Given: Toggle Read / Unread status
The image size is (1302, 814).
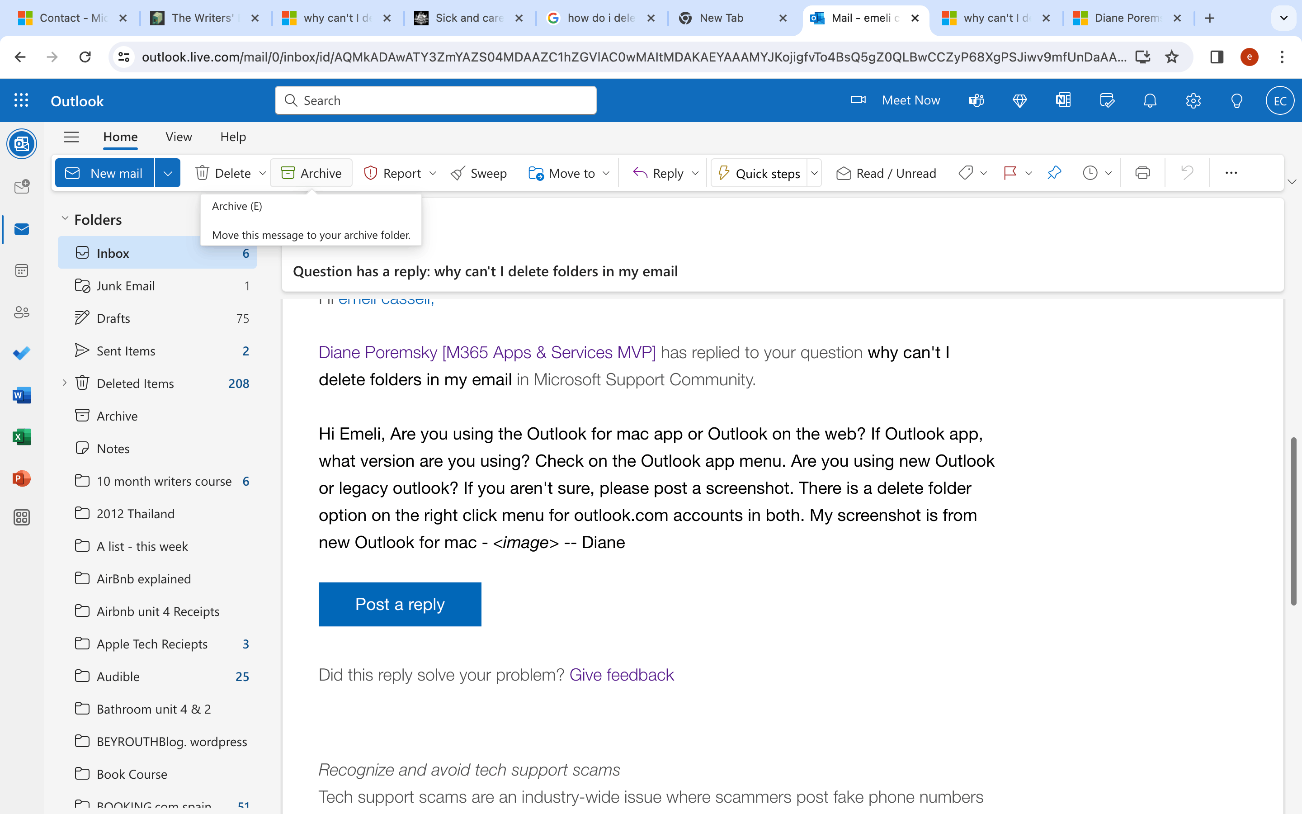Looking at the screenshot, I should click(886, 173).
